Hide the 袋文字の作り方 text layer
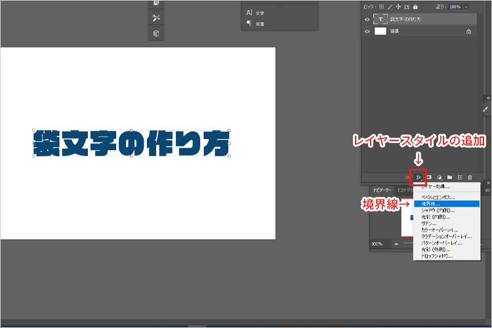 coord(367,20)
